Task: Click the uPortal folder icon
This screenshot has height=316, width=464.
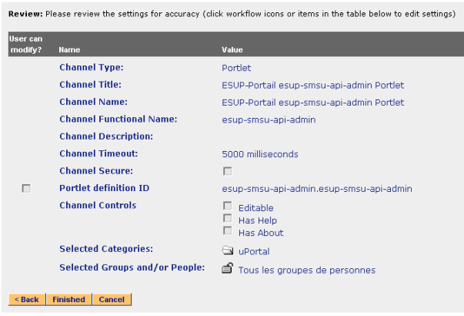Action: pyautogui.click(x=227, y=251)
